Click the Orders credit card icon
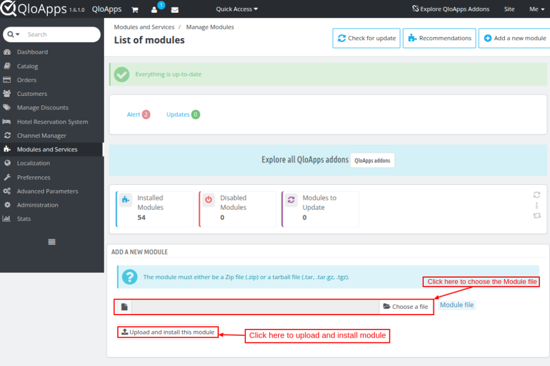The width and height of the screenshot is (550, 366). click(x=7, y=80)
